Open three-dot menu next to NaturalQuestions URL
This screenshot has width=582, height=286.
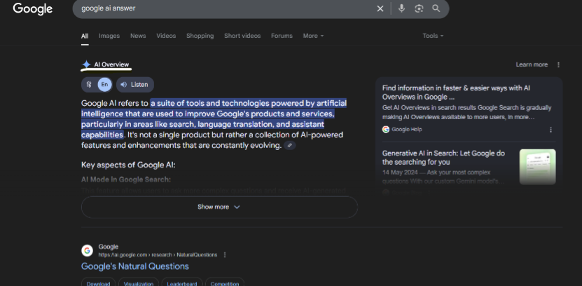(225, 254)
